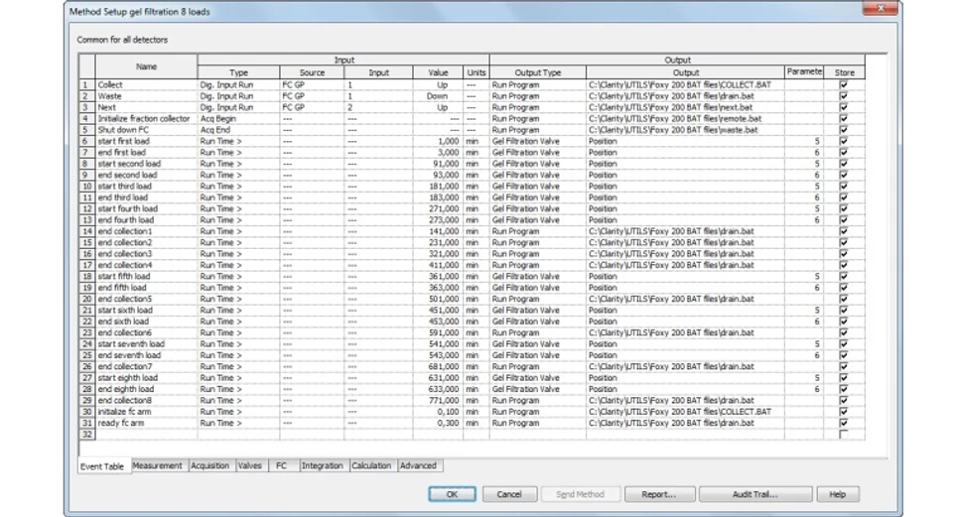Open the Valves tab
Screen dimensions: 953x517
tap(250, 465)
